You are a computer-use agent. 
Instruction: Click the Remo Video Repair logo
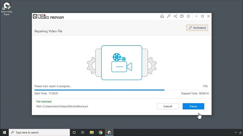click(x=48, y=17)
